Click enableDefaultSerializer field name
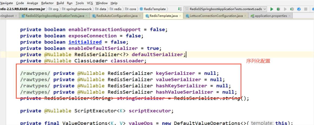The image size is (314, 125). (103, 48)
